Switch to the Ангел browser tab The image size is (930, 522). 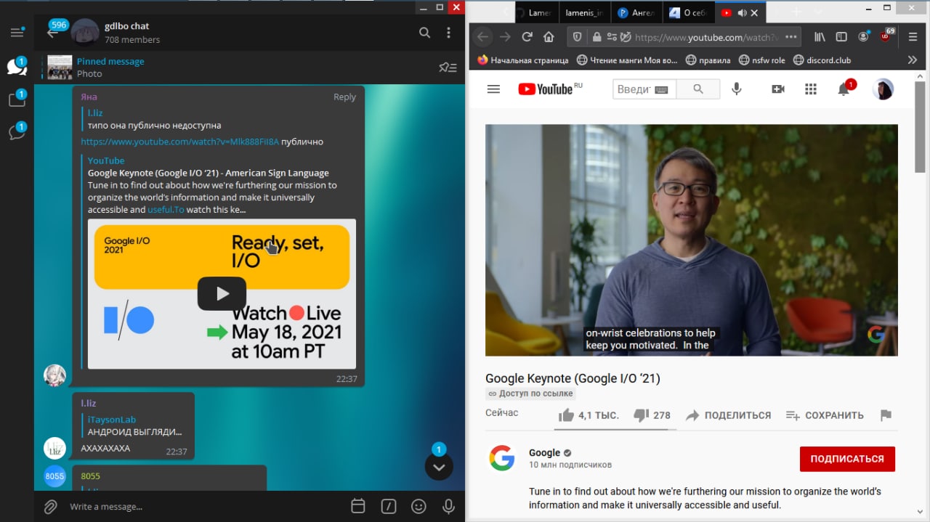[x=636, y=12]
